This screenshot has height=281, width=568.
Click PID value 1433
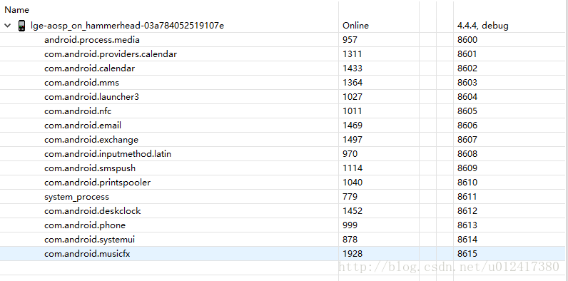coord(353,68)
